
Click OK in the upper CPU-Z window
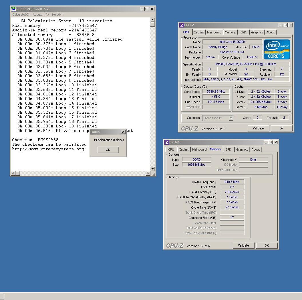click(x=282, y=128)
